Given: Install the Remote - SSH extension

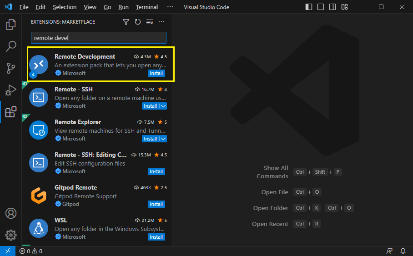Looking at the screenshot, I should pos(151,106).
